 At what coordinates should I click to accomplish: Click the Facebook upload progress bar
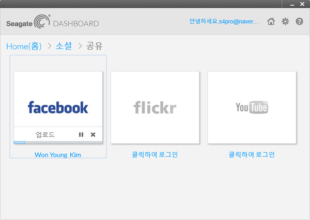click(58, 142)
